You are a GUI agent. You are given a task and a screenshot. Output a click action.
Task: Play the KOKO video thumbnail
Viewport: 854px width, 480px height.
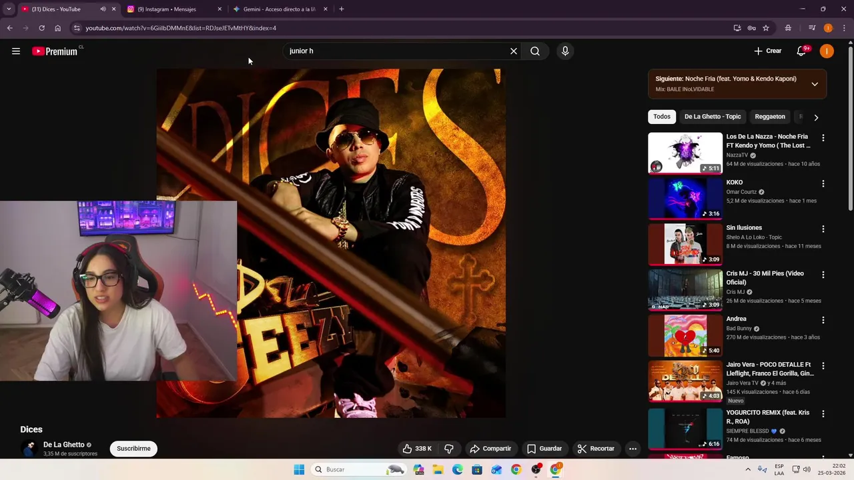(685, 198)
